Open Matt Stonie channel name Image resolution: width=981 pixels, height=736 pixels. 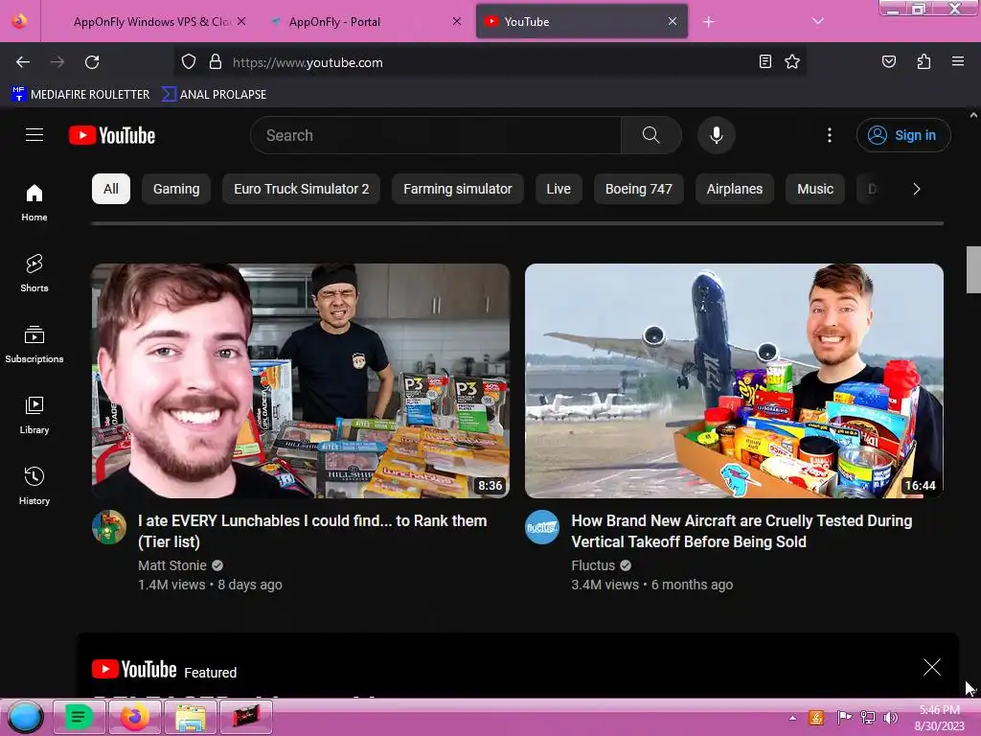172,565
